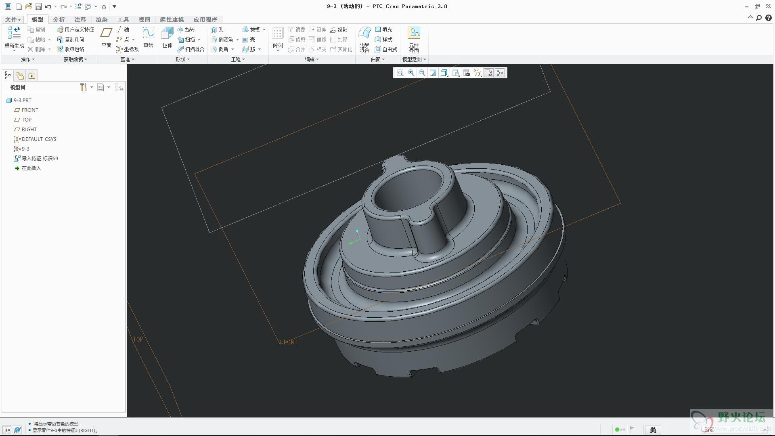Click 用户定义特征 button
775x436 pixels.
75,29
